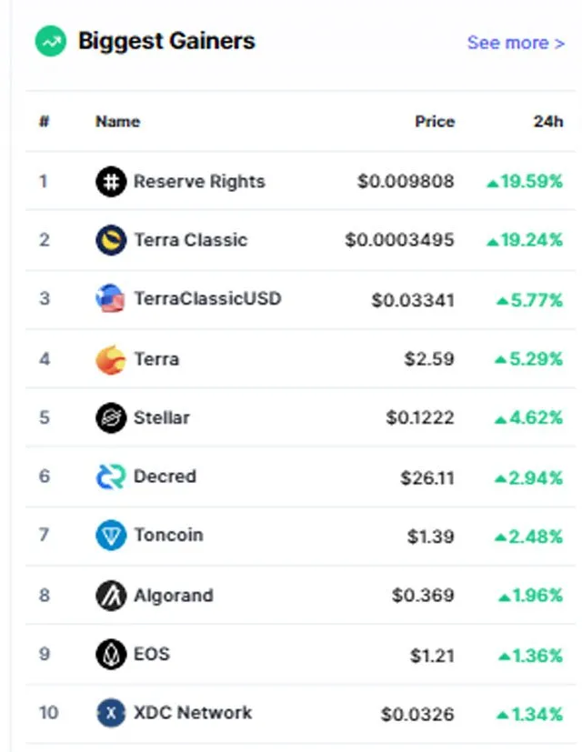
Task: Select the Toncoin diamond icon
Action: pyautogui.click(x=111, y=536)
